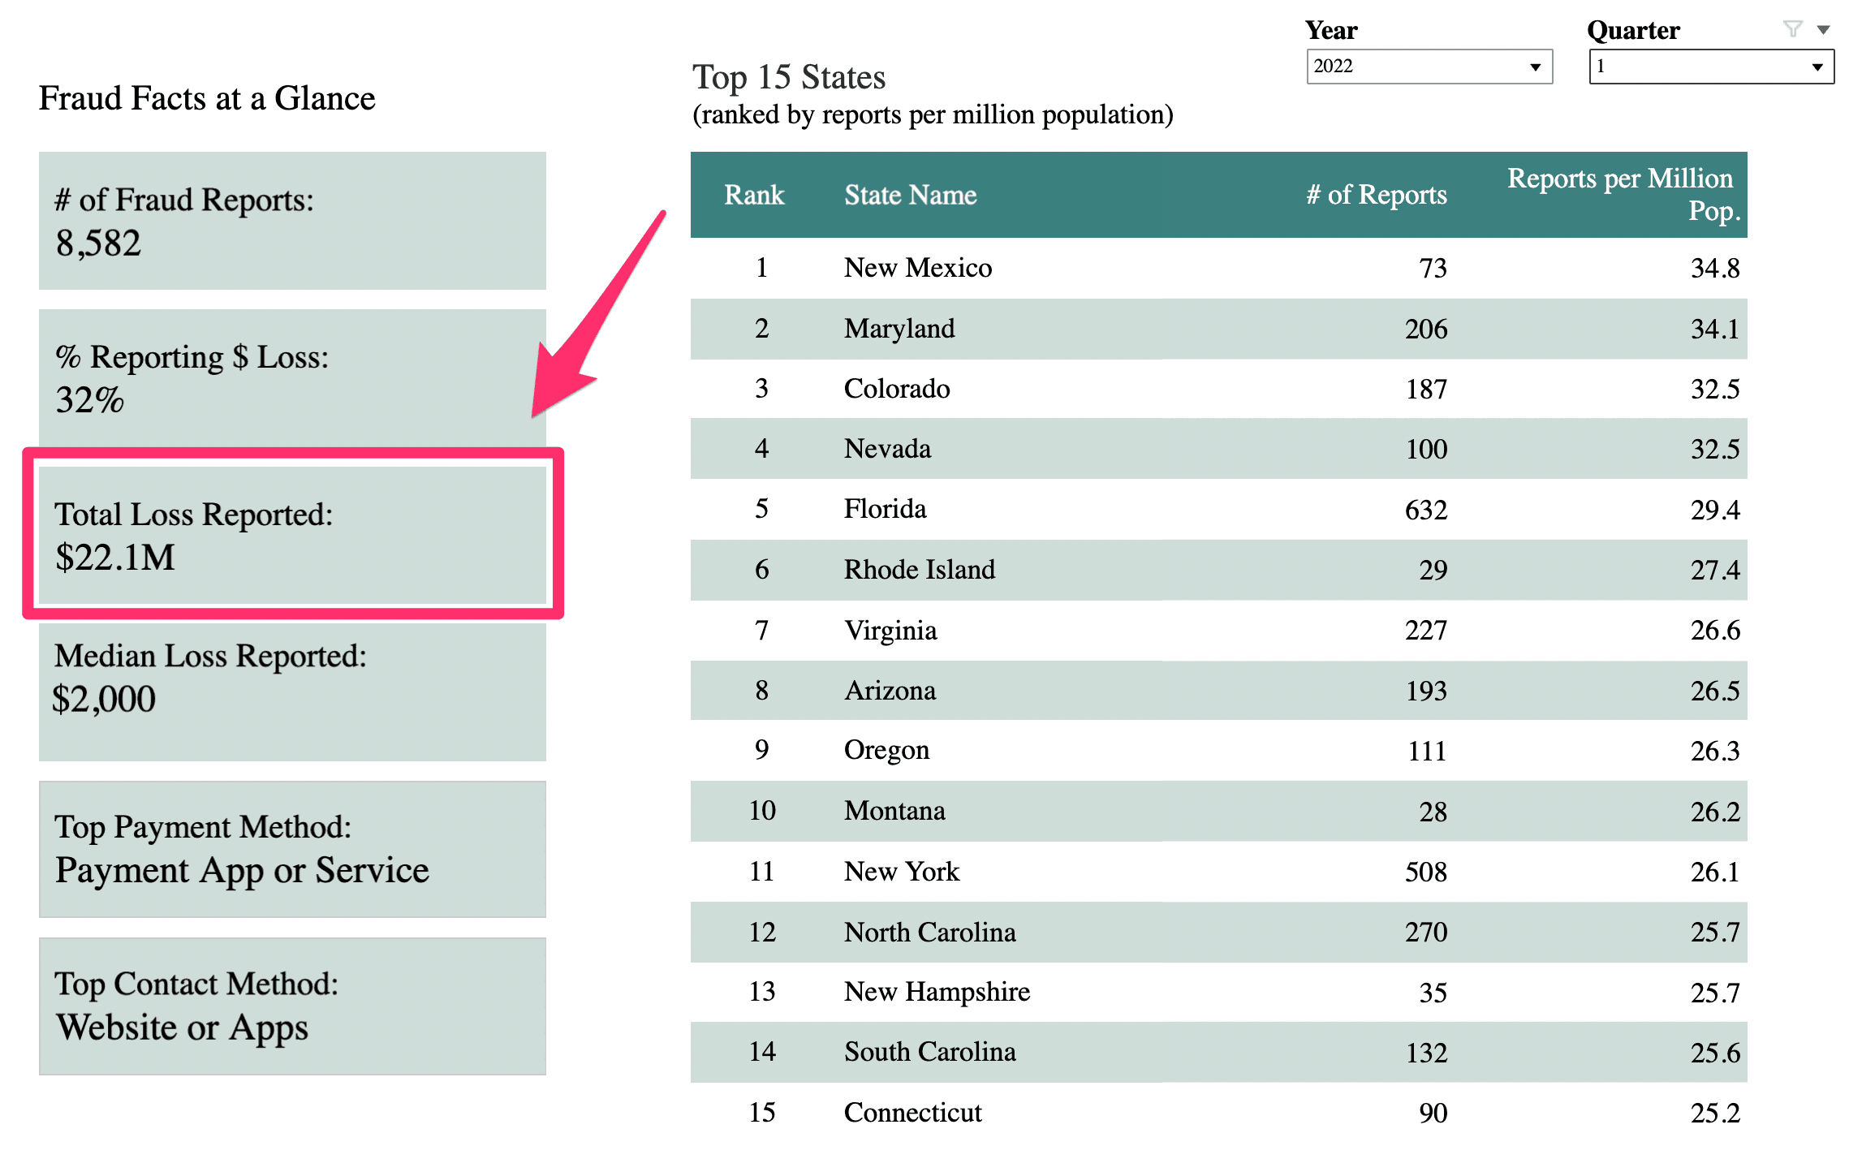Click the Top Contact Method card
Image resolution: width=1849 pixels, height=1159 pixels.
[292, 1006]
